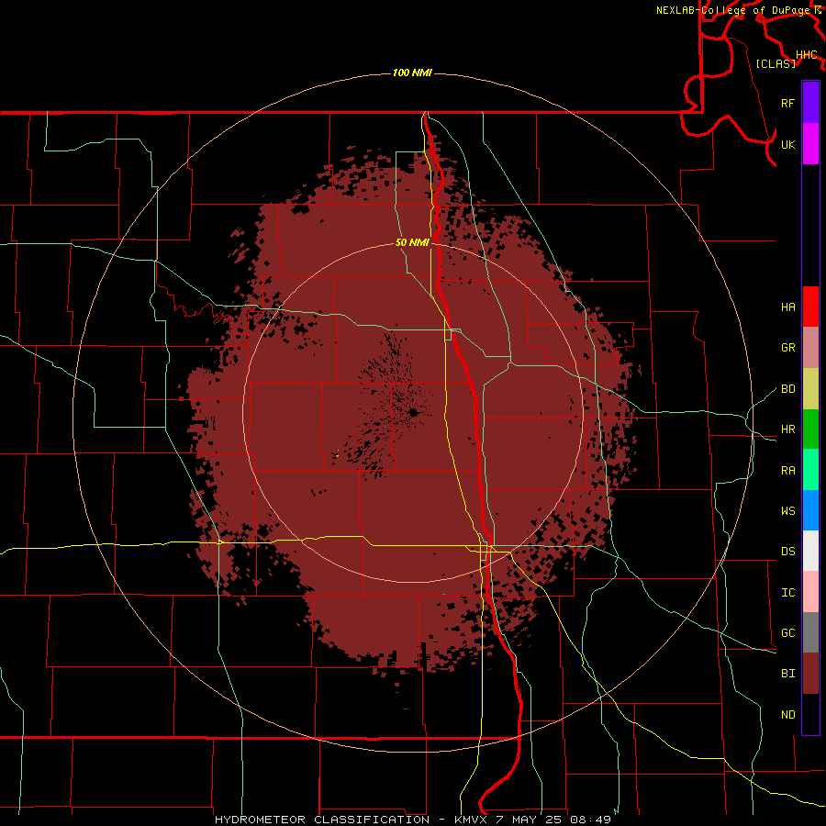826x826 pixels.
Task: Click the HYDROMETEOR CLASSIFICATION KMVX timestamp caption
Action: coord(413,820)
